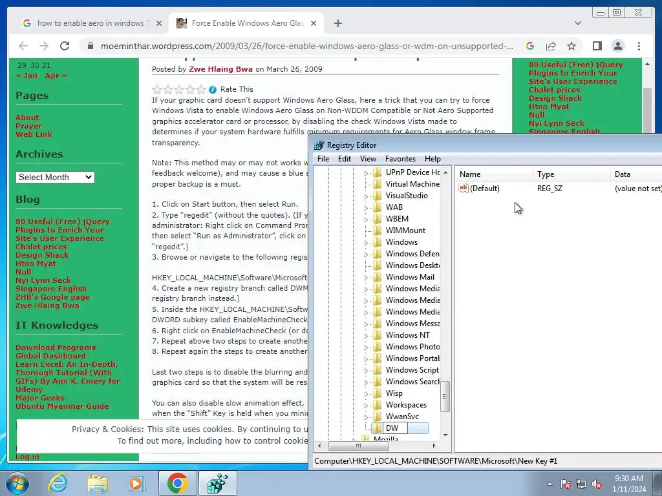Viewport: 662px width, 496px height.
Task: Open author link Zwe Hlaing Bwa
Action: (220, 69)
